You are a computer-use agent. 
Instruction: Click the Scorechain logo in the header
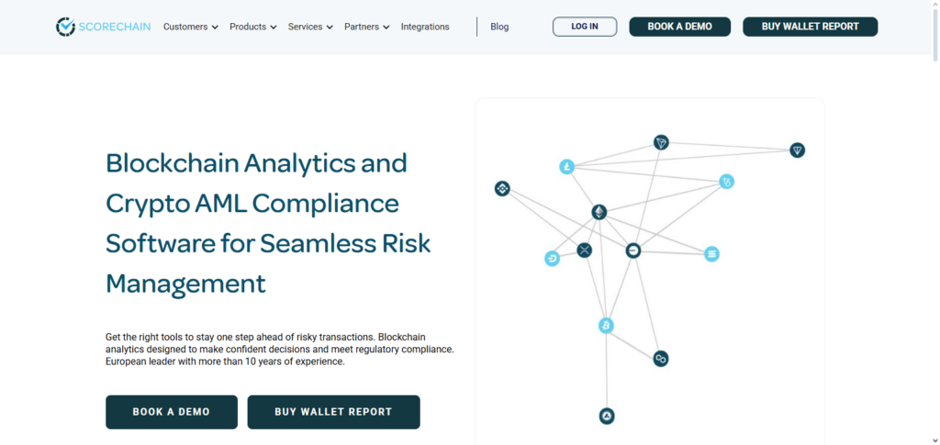(x=103, y=27)
